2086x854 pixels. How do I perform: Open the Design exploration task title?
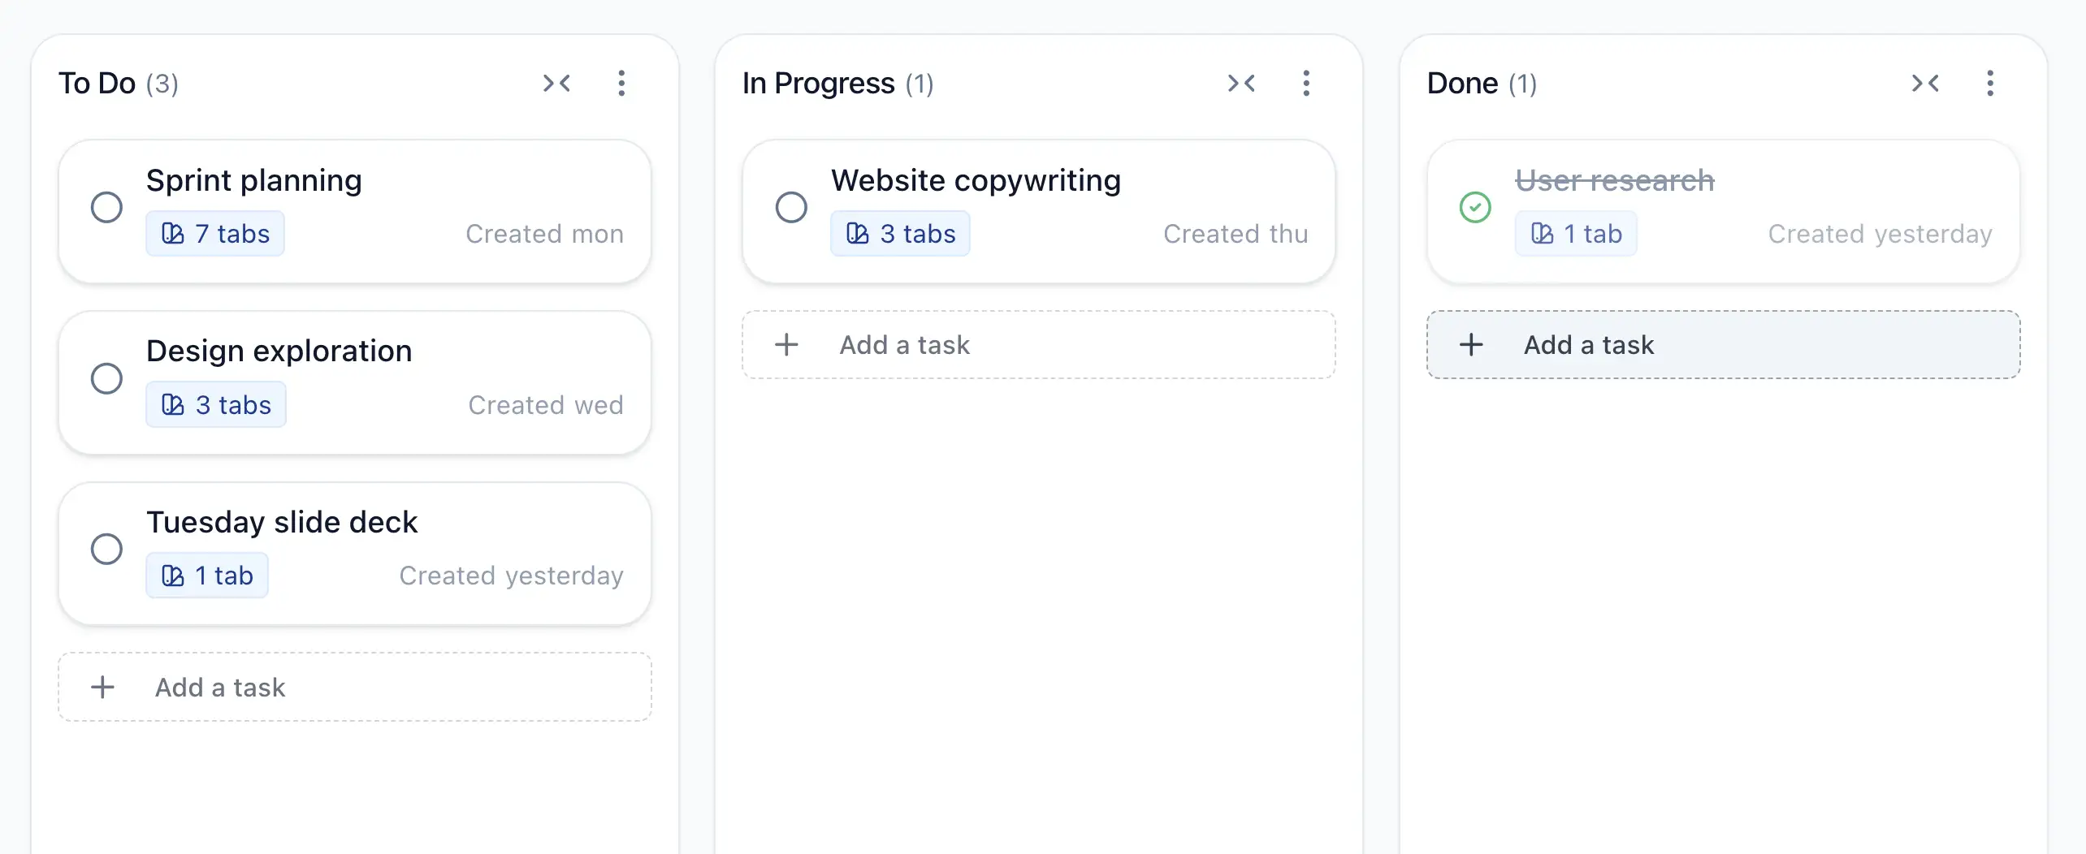coord(279,351)
